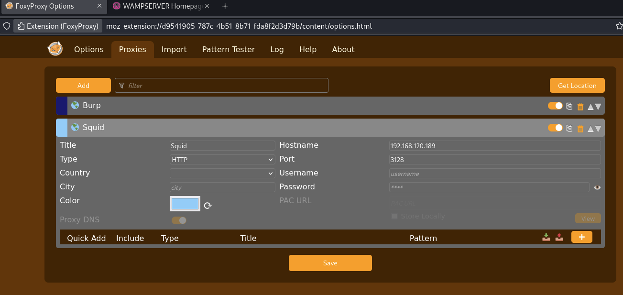Click the export patterns red arrow icon

tap(559, 237)
